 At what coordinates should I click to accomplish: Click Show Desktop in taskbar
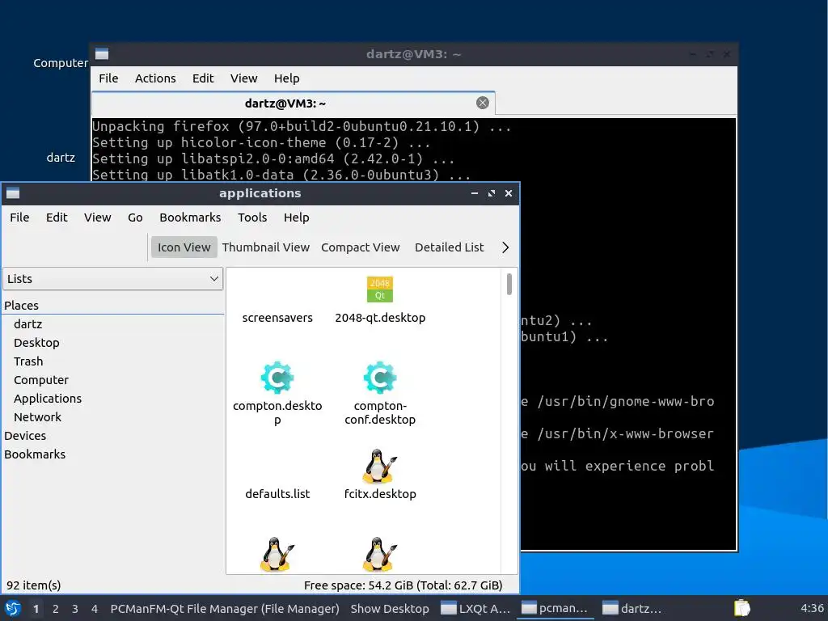click(x=390, y=609)
